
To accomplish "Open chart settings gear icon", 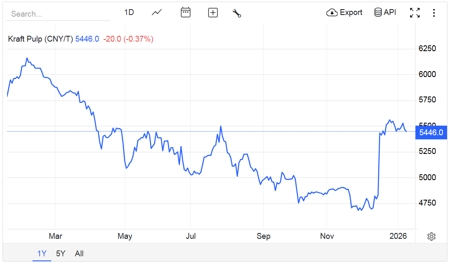I will [431, 237].
